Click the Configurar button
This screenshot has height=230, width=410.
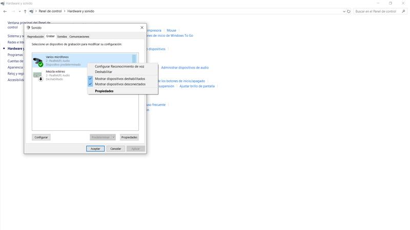click(x=42, y=137)
